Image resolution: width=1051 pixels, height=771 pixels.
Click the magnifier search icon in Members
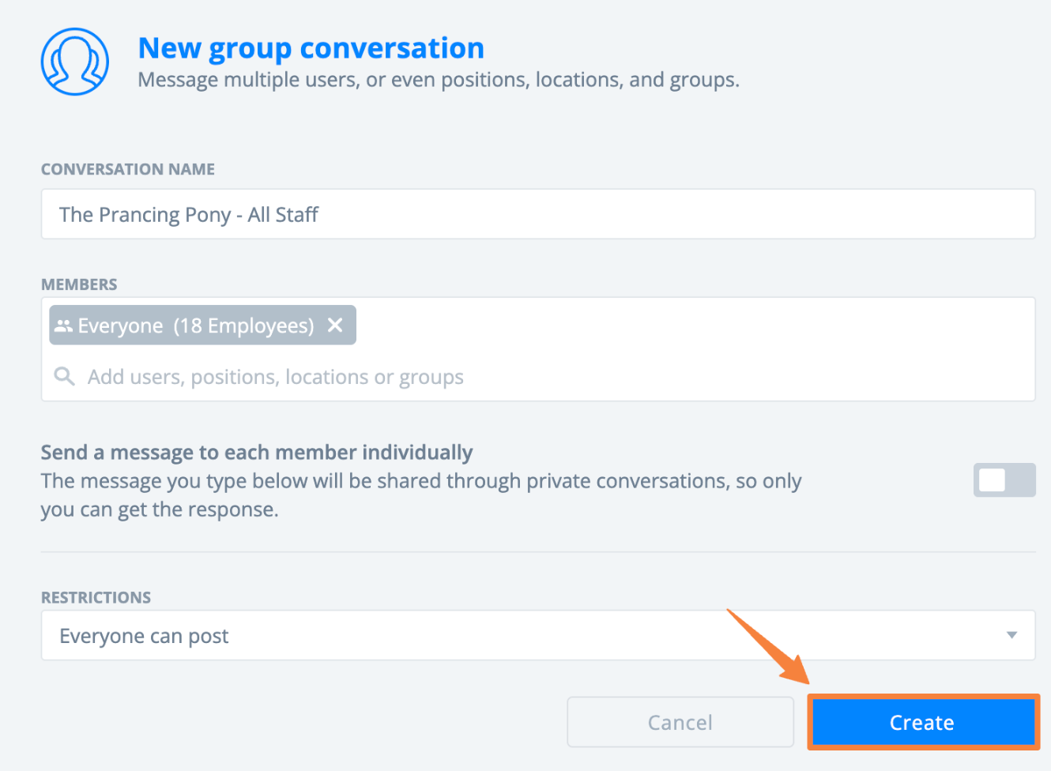click(x=64, y=377)
